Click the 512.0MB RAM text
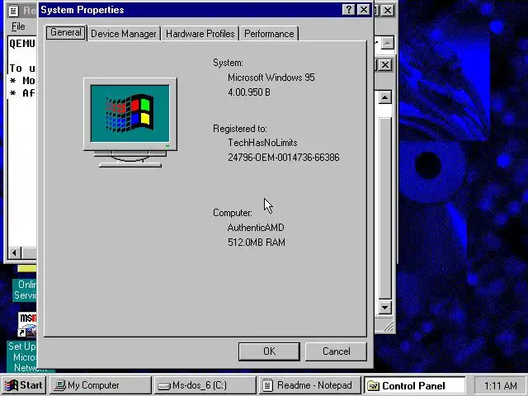Image resolution: width=528 pixels, height=396 pixels. (257, 243)
